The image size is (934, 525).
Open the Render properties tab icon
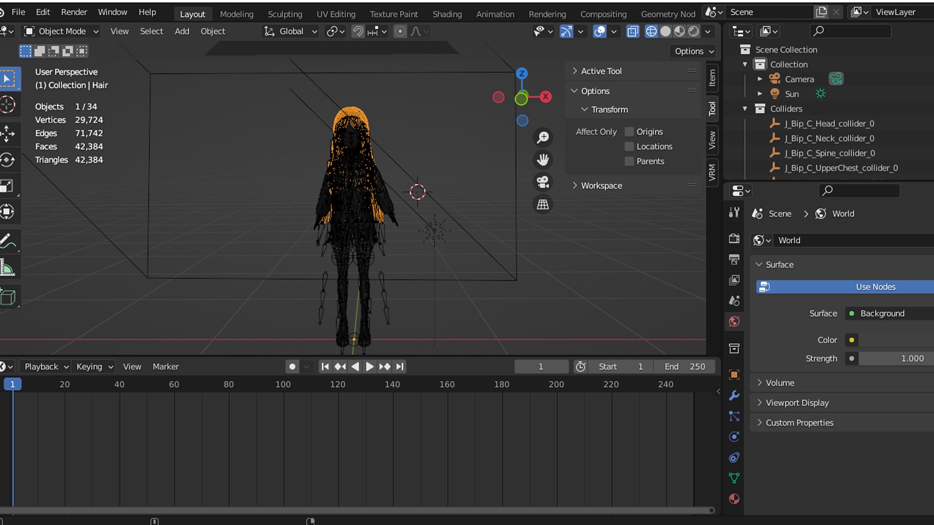pos(734,238)
